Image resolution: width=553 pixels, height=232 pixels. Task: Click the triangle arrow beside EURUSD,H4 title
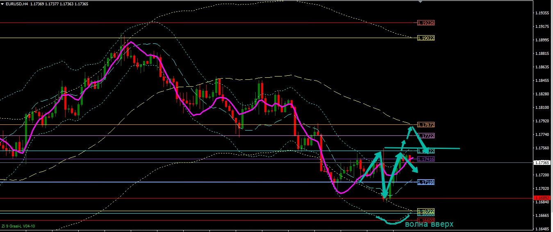pyautogui.click(x=2, y=4)
